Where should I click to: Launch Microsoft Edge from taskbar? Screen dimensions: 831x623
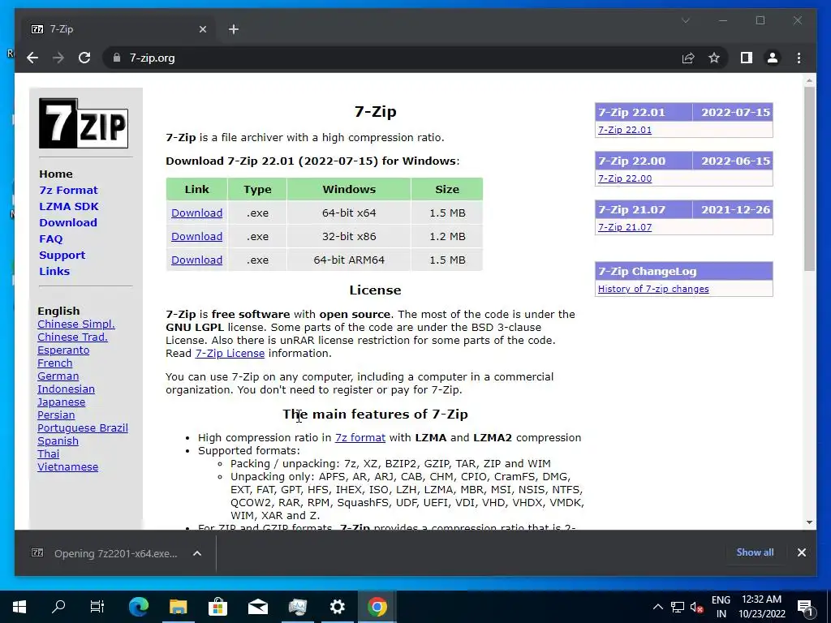[x=139, y=607]
